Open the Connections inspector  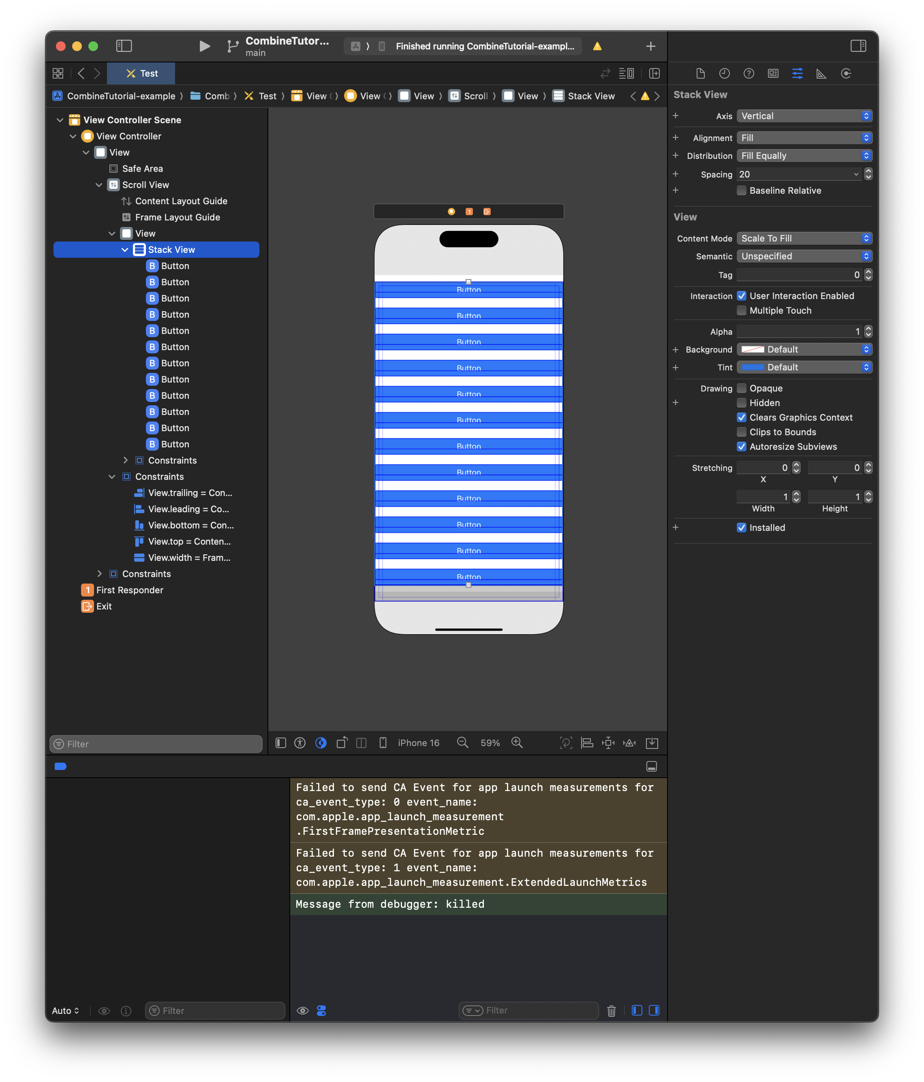coord(846,74)
